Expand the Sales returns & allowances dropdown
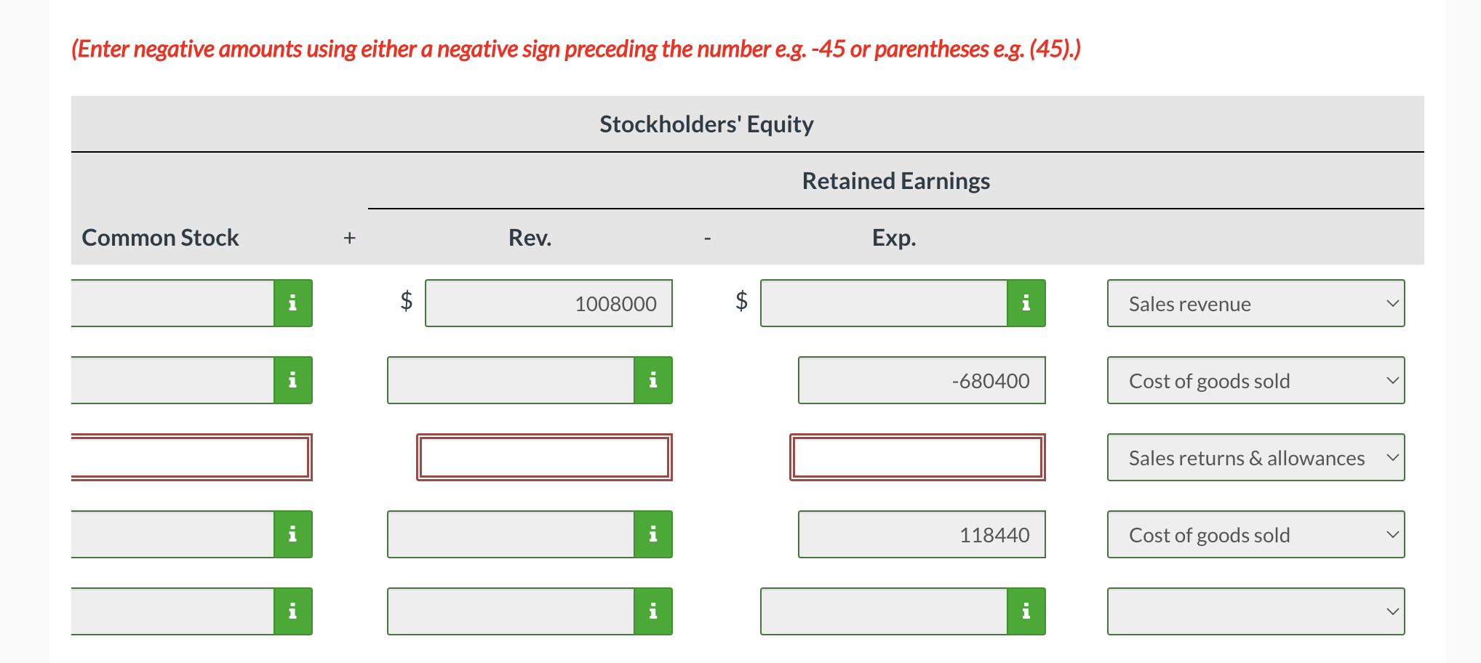The width and height of the screenshot is (1481, 663). coord(1256,457)
